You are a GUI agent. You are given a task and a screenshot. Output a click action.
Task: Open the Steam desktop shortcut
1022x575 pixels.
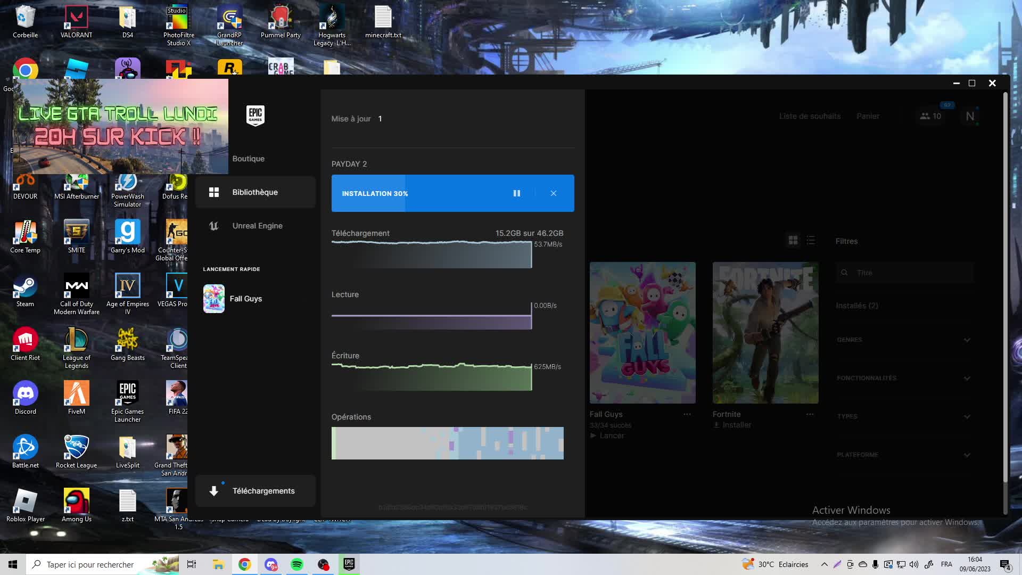(x=25, y=291)
